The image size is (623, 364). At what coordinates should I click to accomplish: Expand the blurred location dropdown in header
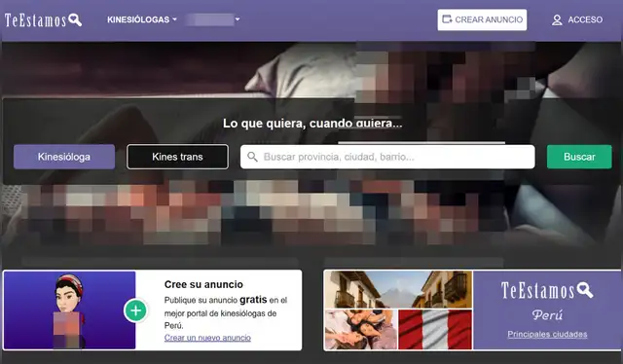(212, 19)
